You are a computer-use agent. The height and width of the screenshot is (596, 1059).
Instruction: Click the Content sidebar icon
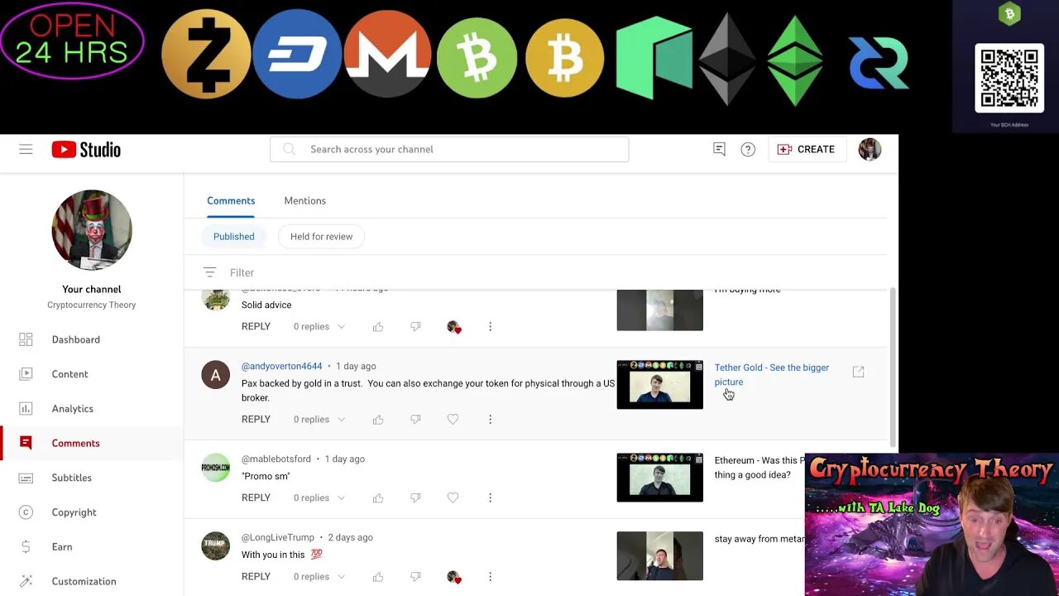[26, 374]
